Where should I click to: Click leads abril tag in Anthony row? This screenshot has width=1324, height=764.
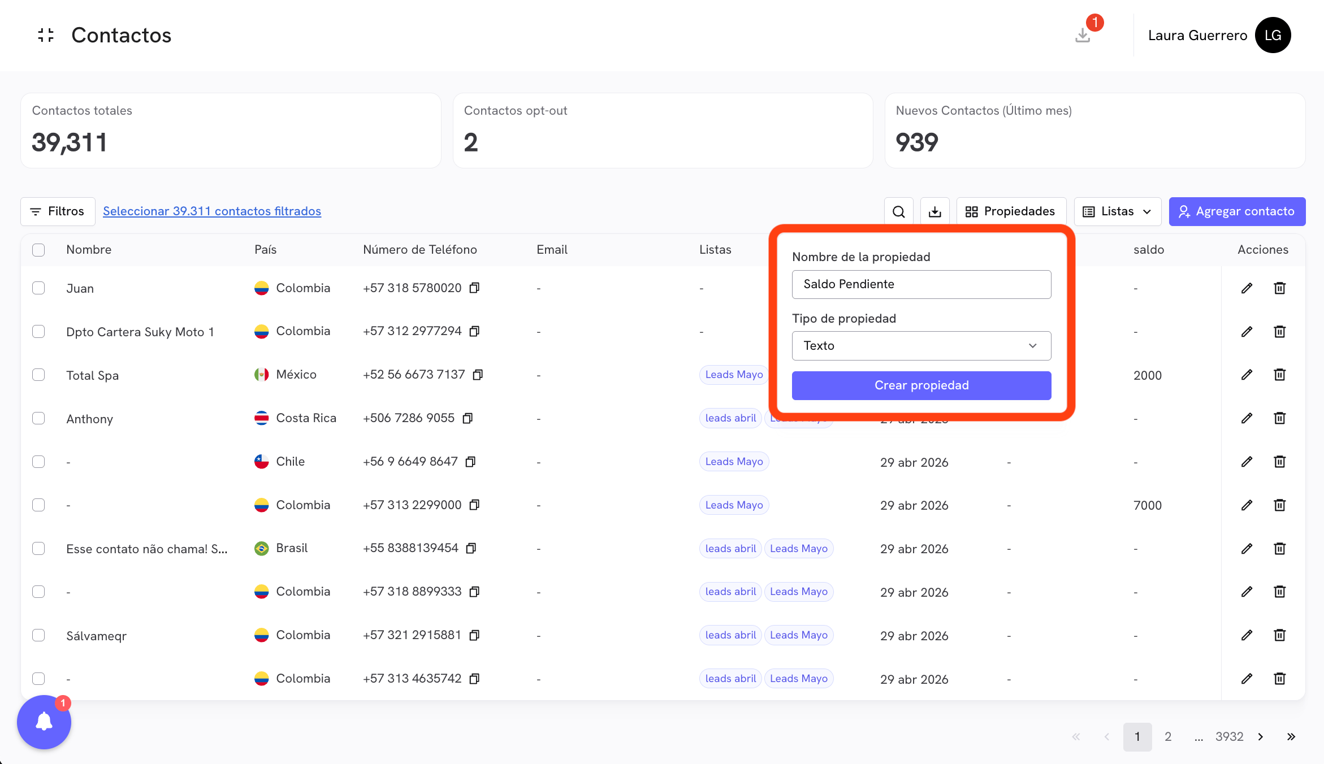(x=730, y=418)
